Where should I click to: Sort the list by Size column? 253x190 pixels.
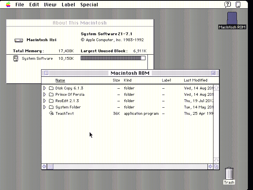(116, 80)
